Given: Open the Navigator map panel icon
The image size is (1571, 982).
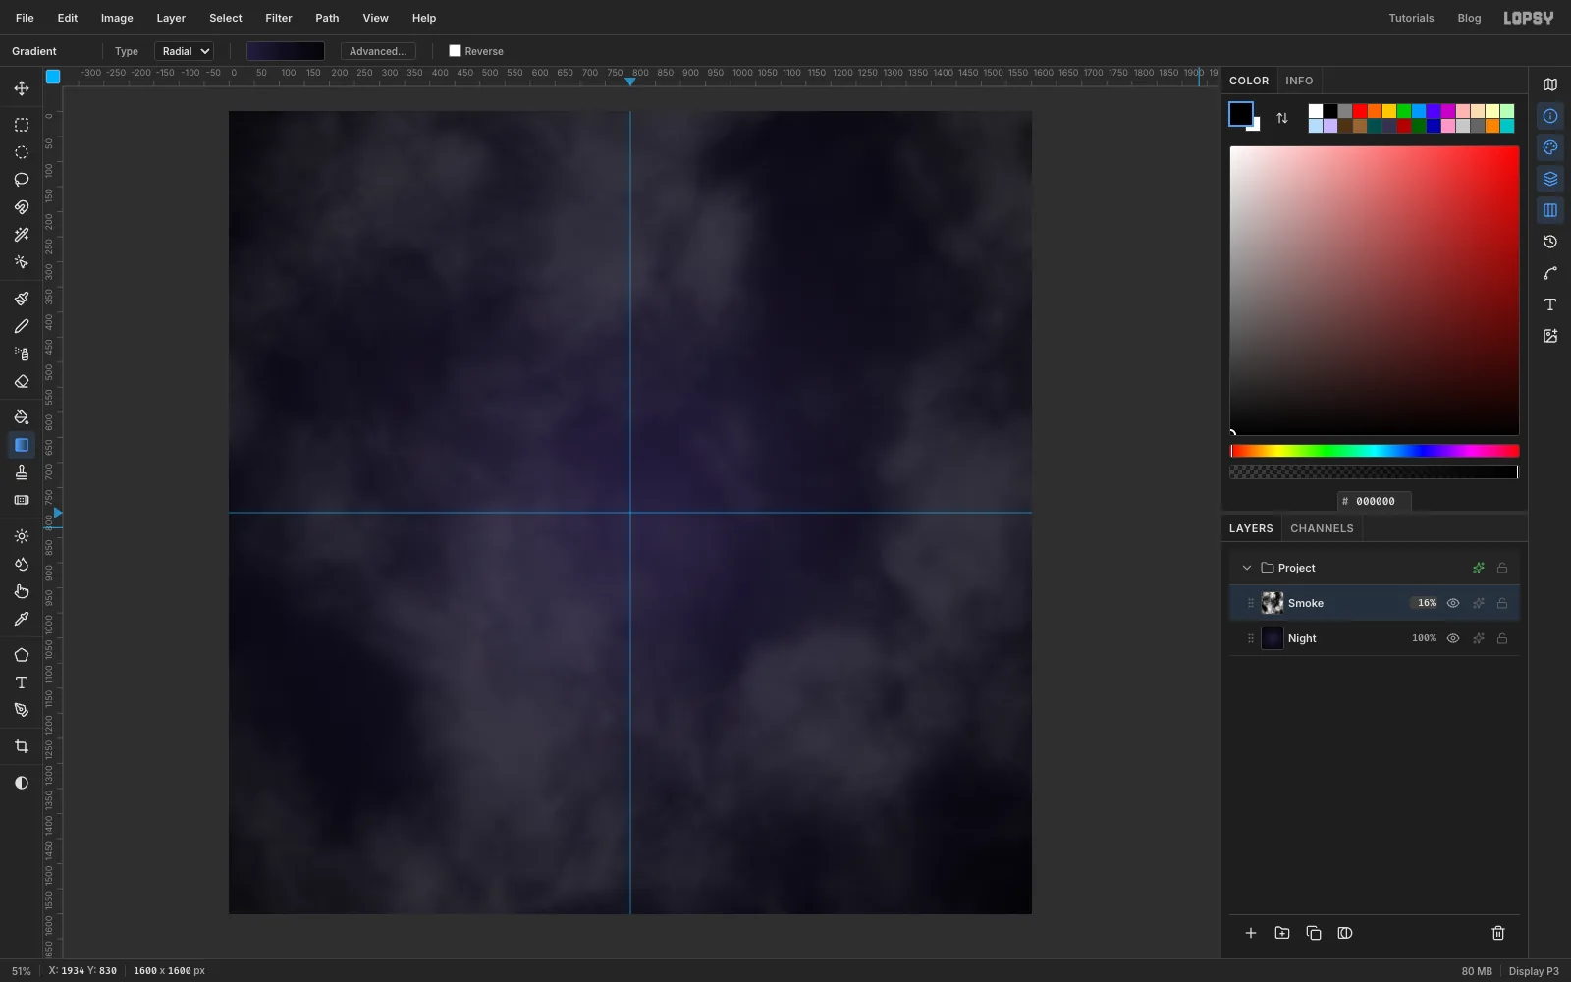Looking at the screenshot, I should coord(1550,84).
